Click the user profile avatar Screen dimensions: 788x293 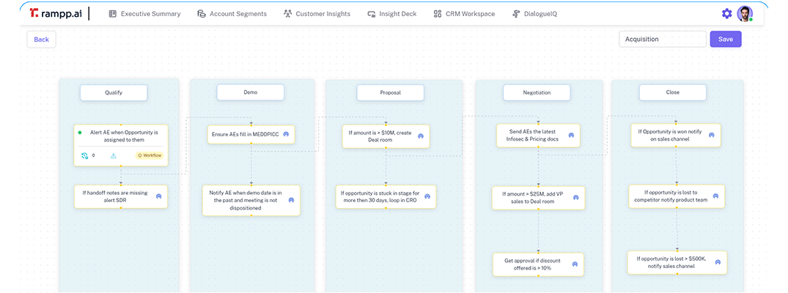coord(745,14)
